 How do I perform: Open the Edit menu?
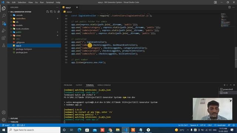pyautogui.click(x=14, y=2)
